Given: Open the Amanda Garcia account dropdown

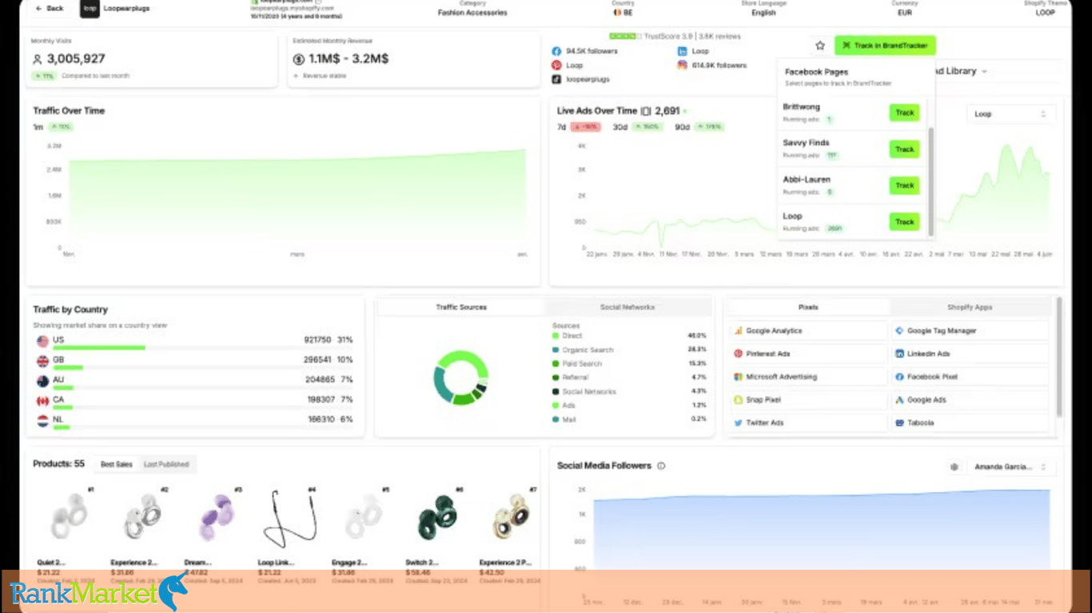Looking at the screenshot, I should pyautogui.click(x=1010, y=467).
